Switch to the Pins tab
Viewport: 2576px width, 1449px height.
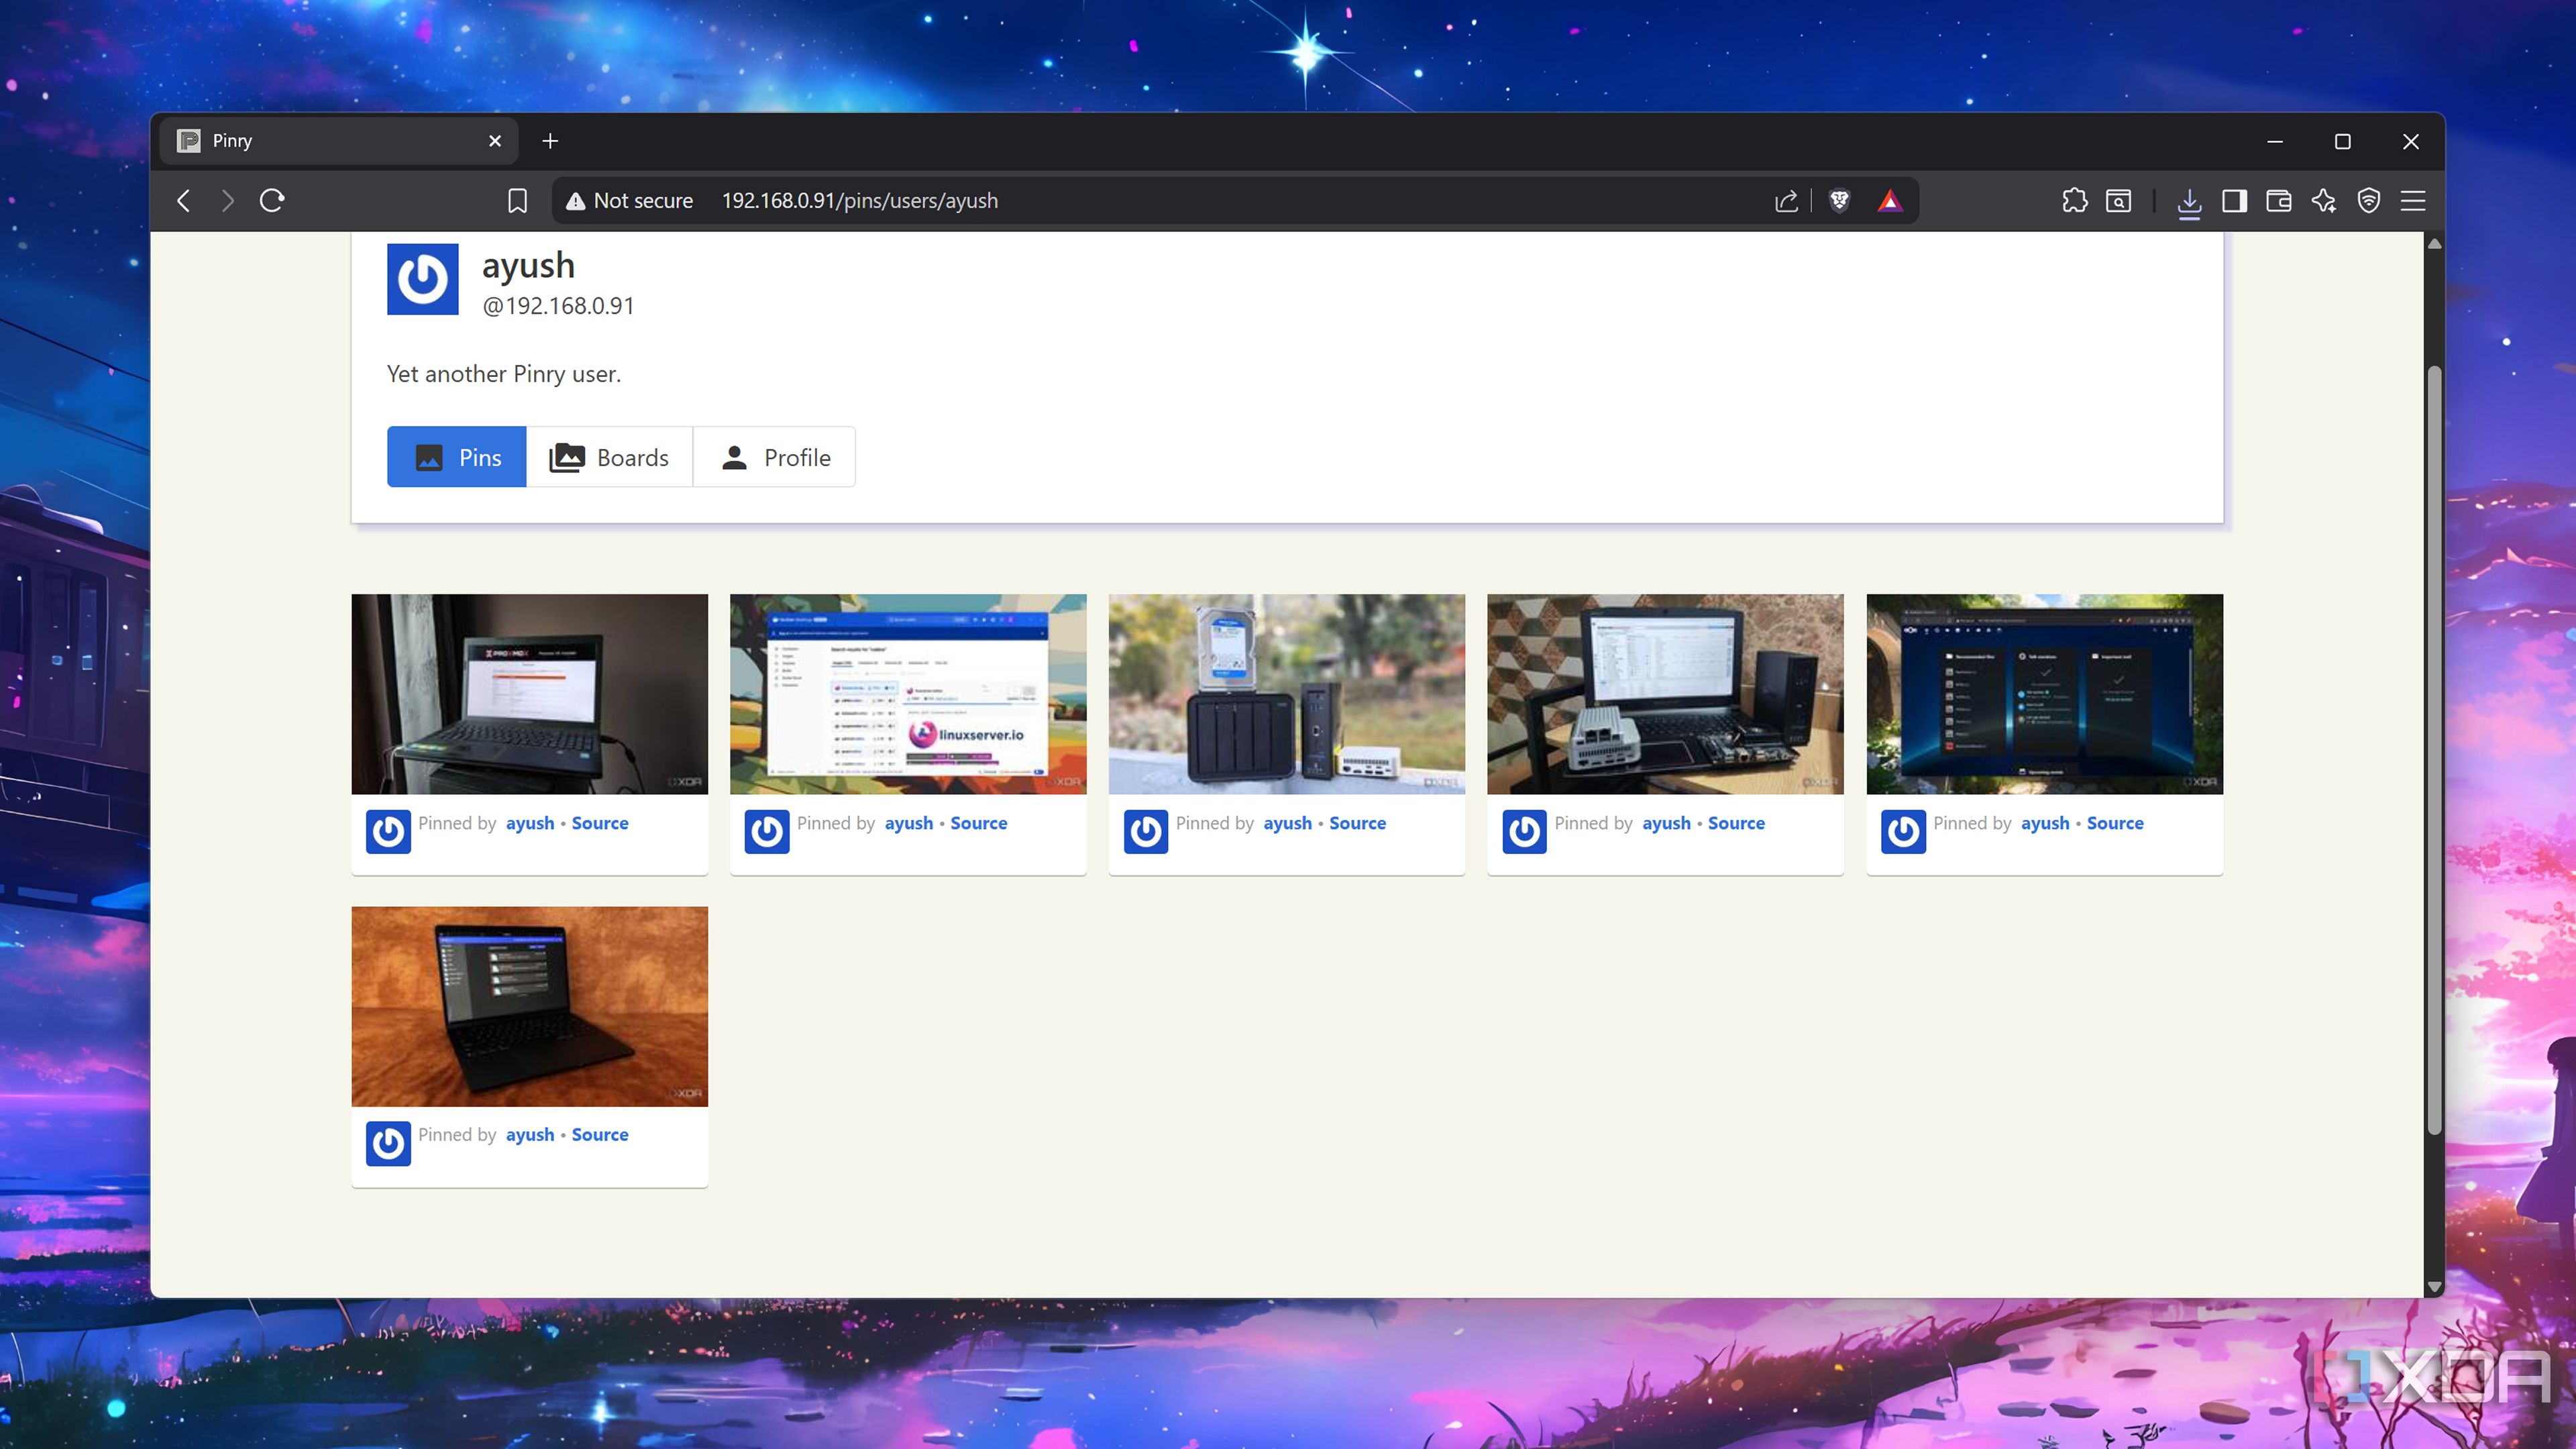[457, 457]
